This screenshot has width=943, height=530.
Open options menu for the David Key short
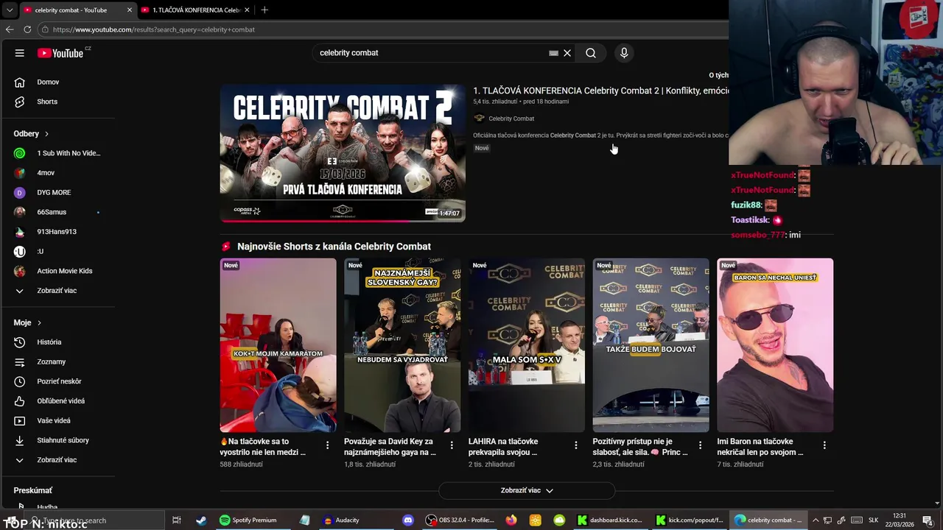pos(452,445)
